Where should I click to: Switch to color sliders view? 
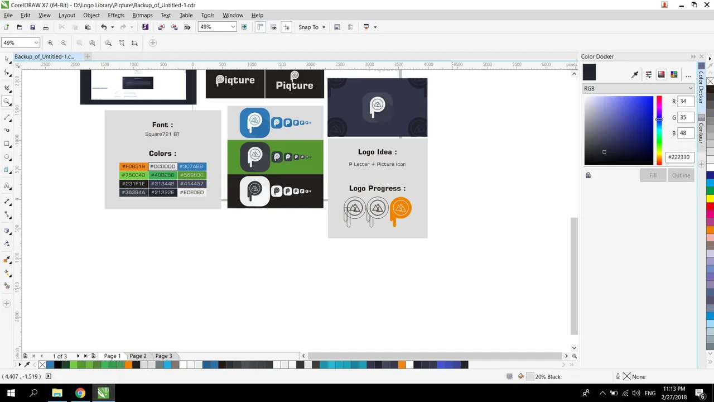(648, 75)
